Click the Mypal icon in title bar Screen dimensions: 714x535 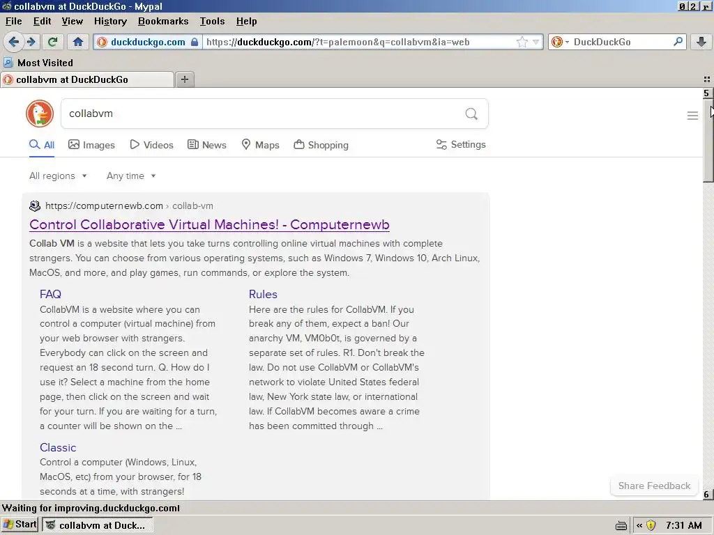[6, 6]
